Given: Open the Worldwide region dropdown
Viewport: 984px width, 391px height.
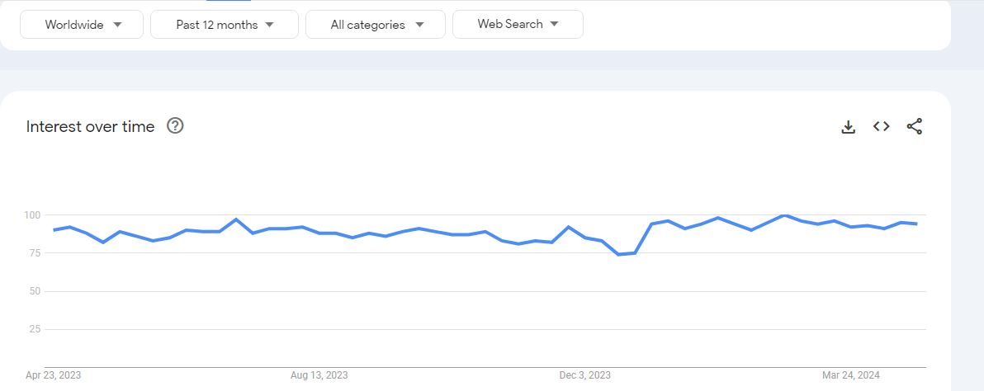Looking at the screenshot, I should pos(82,25).
